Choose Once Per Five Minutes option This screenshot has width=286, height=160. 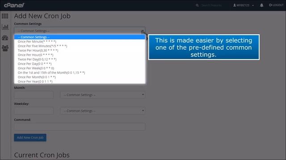(80, 46)
